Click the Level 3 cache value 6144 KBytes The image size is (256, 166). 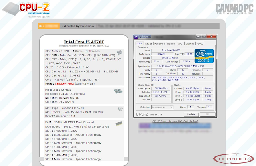pyautogui.click(x=193, y=99)
